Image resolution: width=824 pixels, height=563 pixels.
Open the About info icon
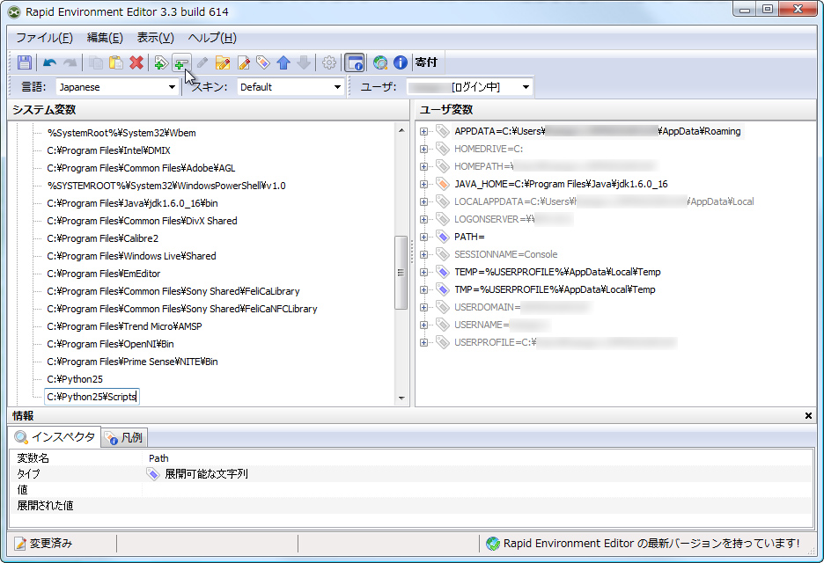click(401, 62)
